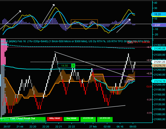Click the white 21291,25 current price marker
166x129 pixels.
(x=159, y=62)
